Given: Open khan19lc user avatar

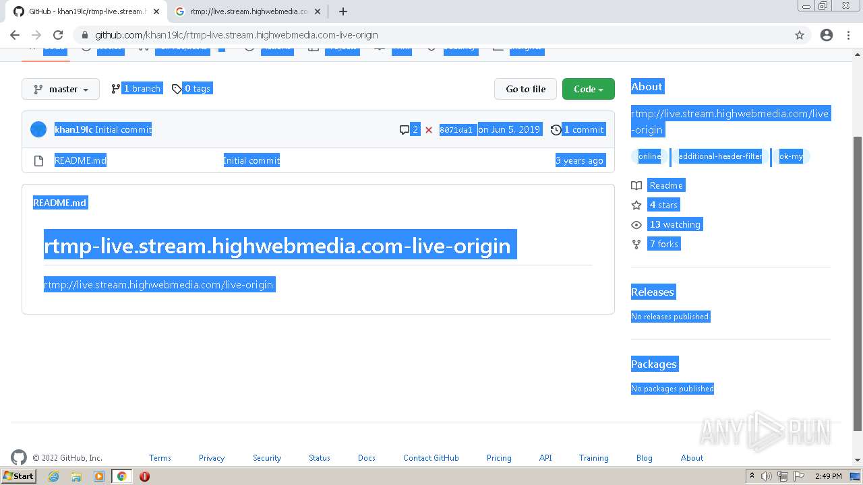Looking at the screenshot, I should click(38, 129).
